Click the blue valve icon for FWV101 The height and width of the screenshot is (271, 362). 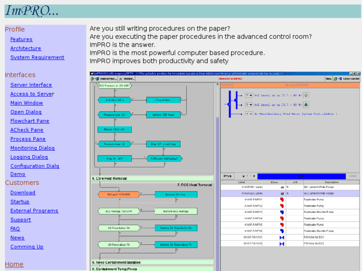pyautogui.click(x=282, y=237)
